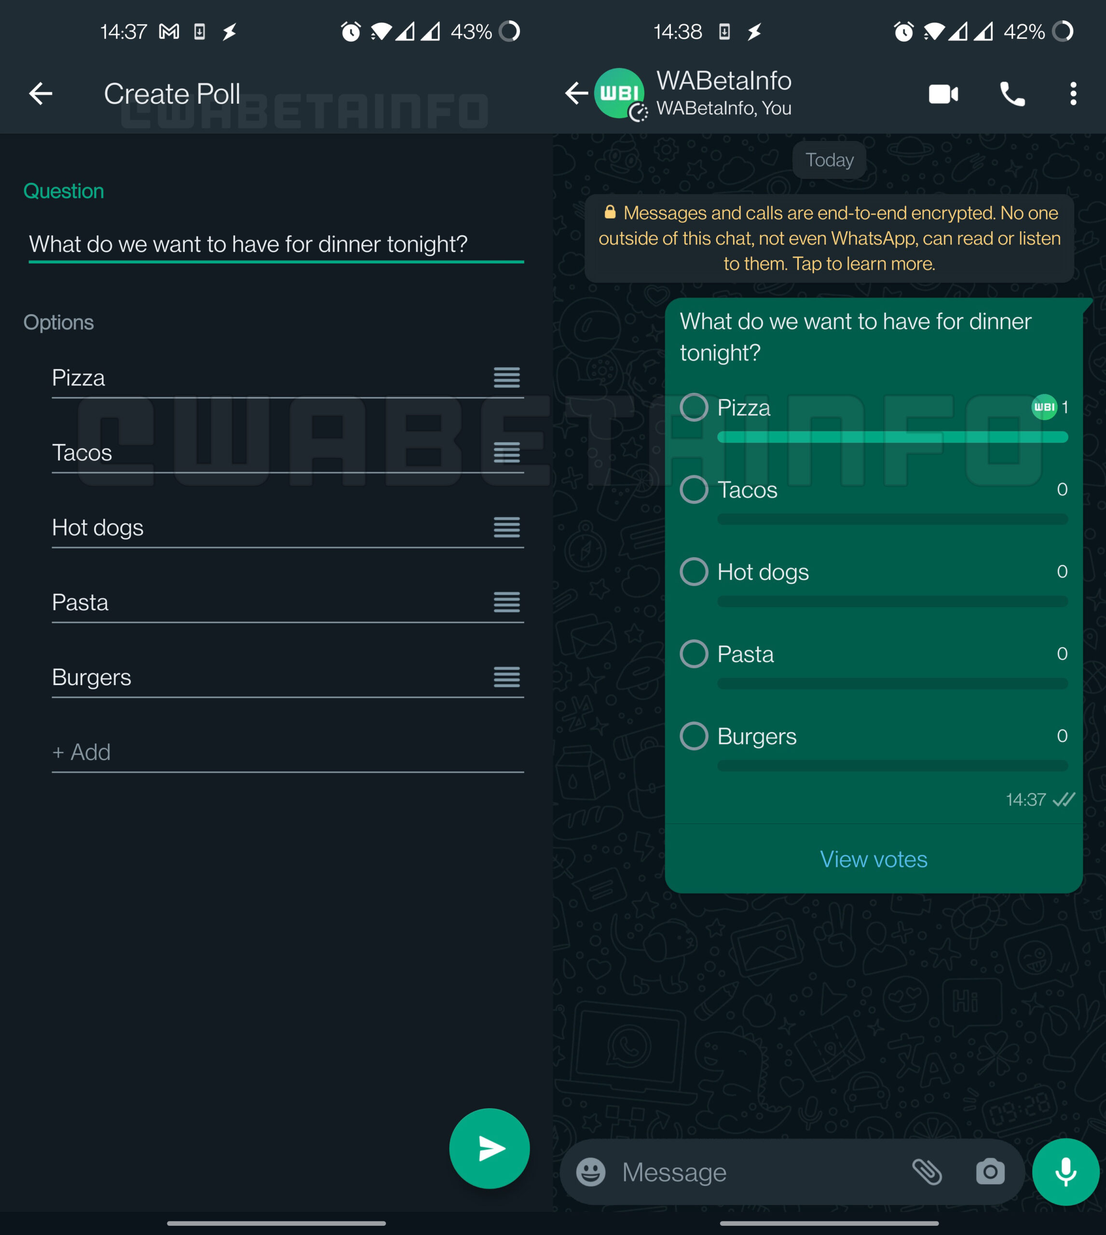Image resolution: width=1106 pixels, height=1235 pixels.
Task: Select the Tacos poll radio option
Action: click(694, 489)
